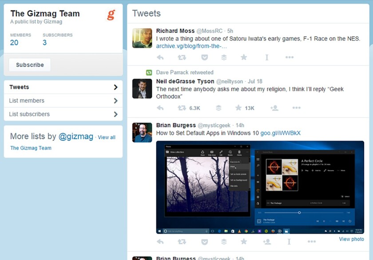Open the List members section
Viewport: 373px width, 260px height.
tap(63, 101)
